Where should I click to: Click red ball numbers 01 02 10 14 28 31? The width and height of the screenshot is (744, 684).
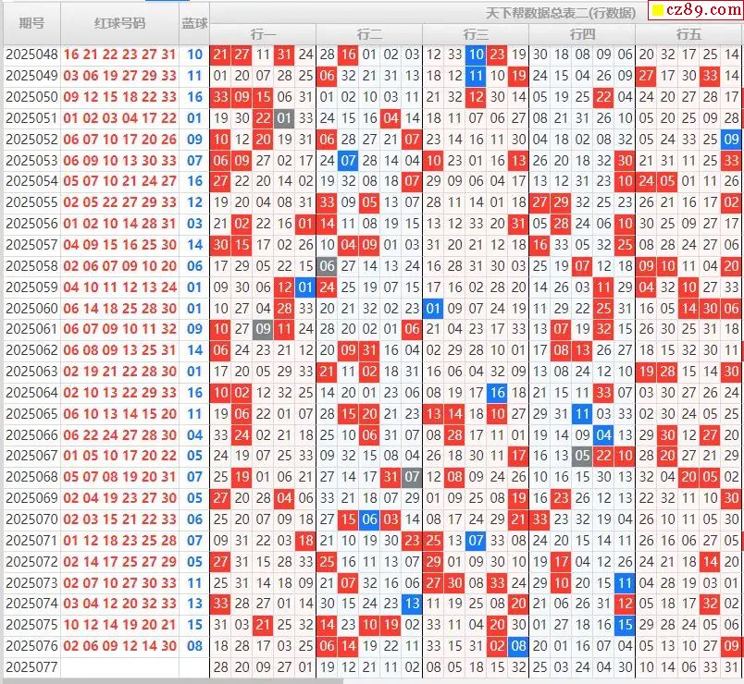click(x=119, y=224)
